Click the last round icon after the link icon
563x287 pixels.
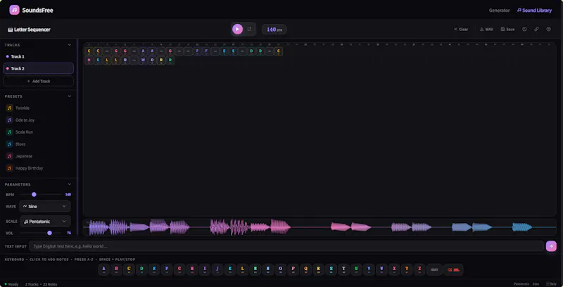548,30
